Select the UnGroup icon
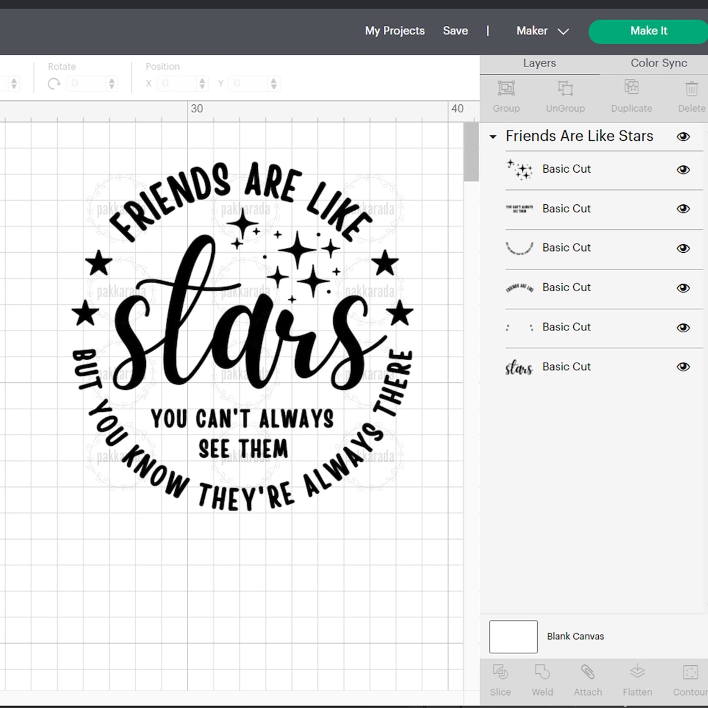The height and width of the screenshot is (708, 708). click(x=565, y=96)
